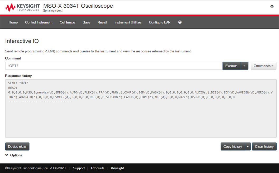Open the Support footer link
This screenshot has width=279, height=173.
point(79,168)
